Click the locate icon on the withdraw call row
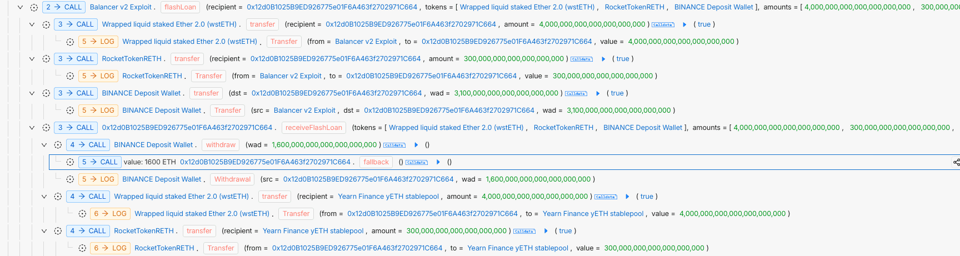The height and width of the screenshot is (256, 960). click(58, 145)
